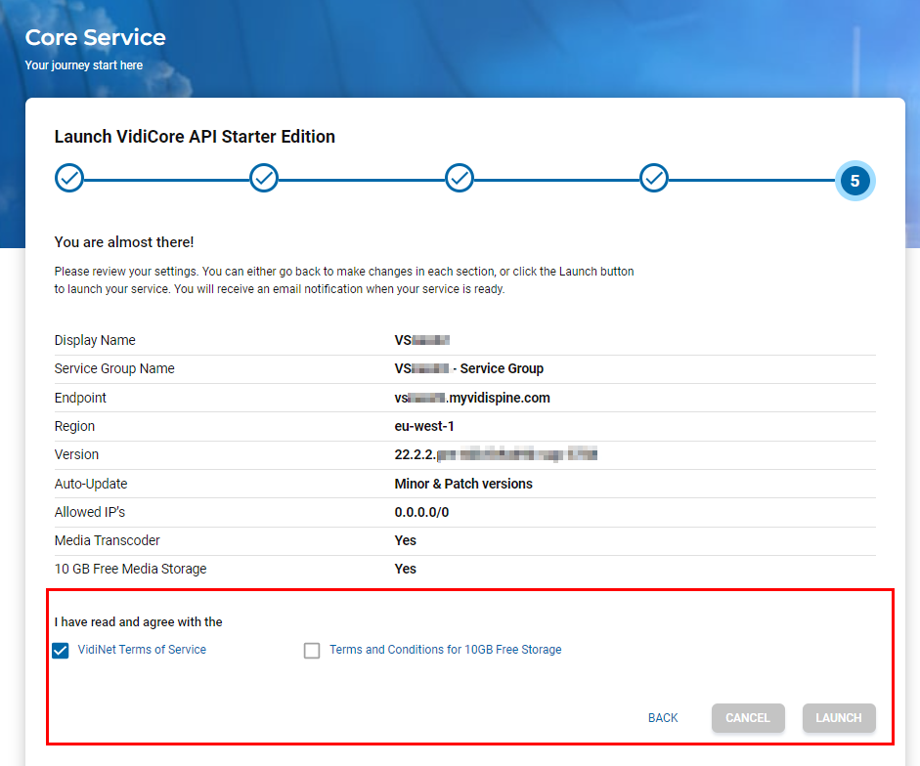Screen dimensions: 920x766
Task: Go back to the first completed step circle
Action: [x=69, y=179]
